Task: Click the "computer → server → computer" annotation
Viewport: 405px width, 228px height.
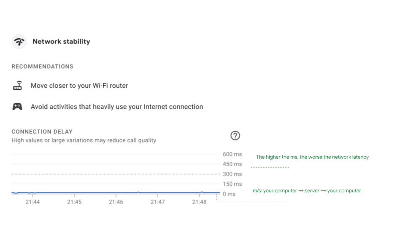Action: [307, 191]
